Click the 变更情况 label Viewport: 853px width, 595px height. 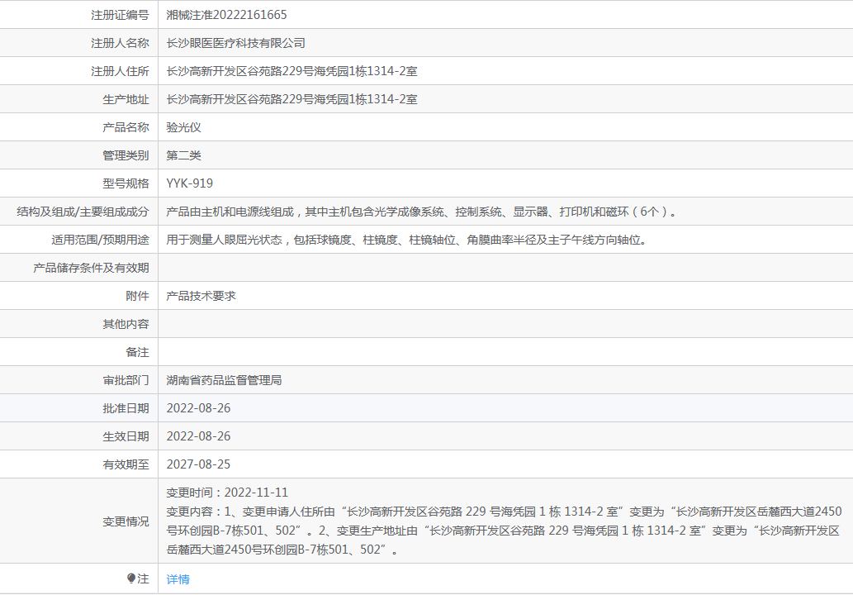[126, 521]
